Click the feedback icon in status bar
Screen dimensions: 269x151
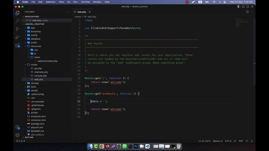coord(247,141)
